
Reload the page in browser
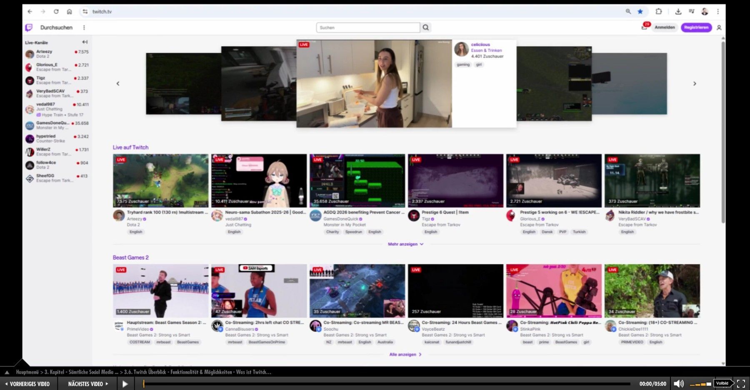(x=56, y=12)
